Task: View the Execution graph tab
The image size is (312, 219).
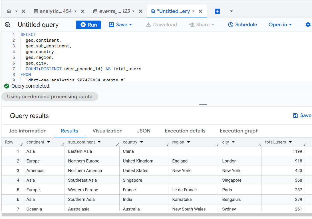Action: (x=239, y=131)
